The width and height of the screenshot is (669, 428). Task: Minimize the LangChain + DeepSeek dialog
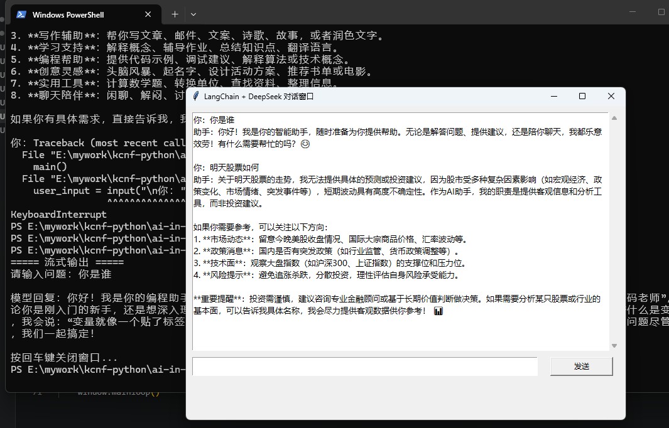point(554,97)
